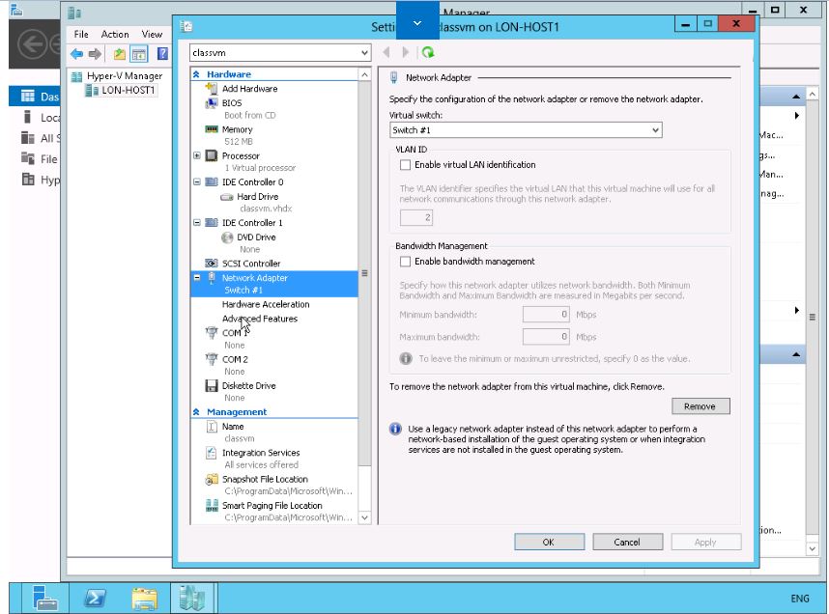Open the Virtual switch dropdown
This screenshot has width=829, height=614.
point(655,130)
